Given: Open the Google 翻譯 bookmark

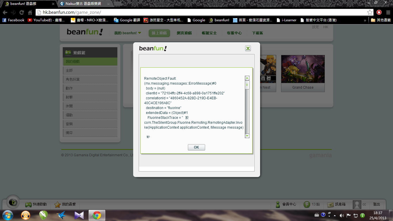Looking at the screenshot, I should click(126, 20).
